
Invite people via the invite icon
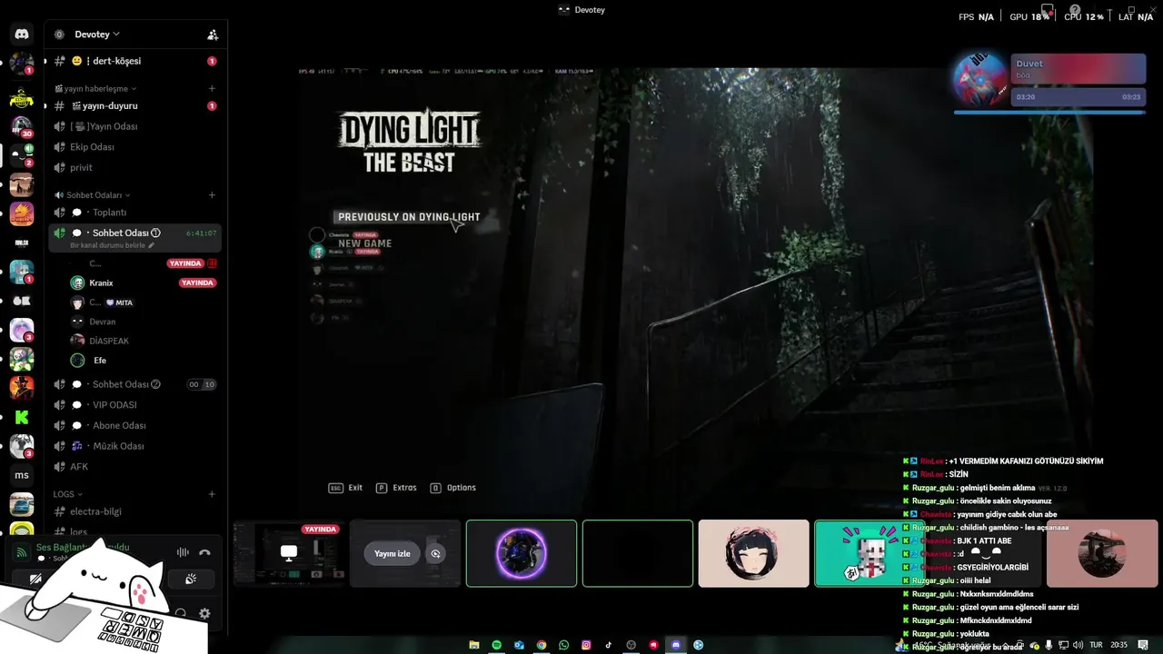click(x=213, y=35)
